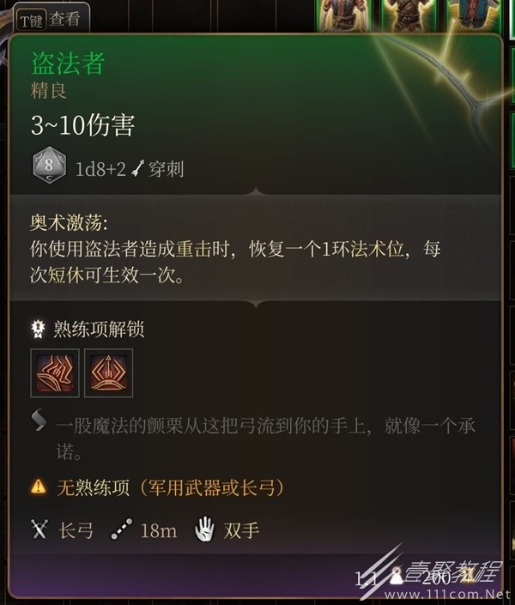515x605 pixels.
Task: Click the piercing damage arrow icon
Action: [137, 168]
